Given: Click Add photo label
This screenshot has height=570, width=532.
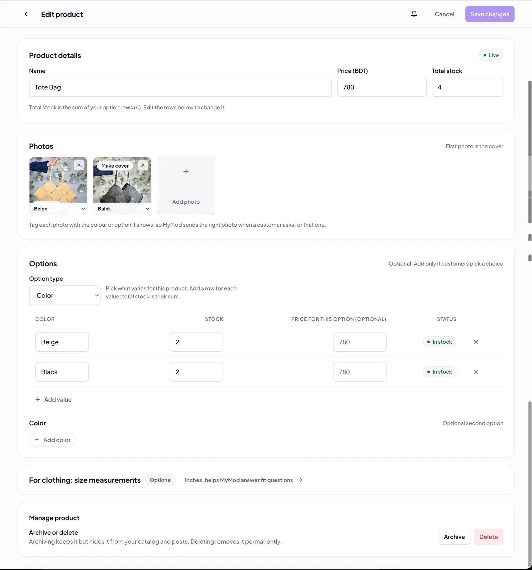Looking at the screenshot, I should tap(186, 202).
